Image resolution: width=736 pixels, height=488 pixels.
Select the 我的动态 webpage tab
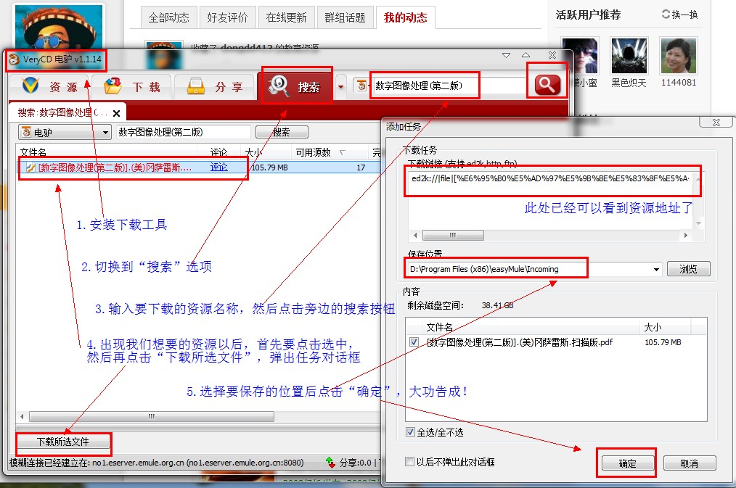point(406,18)
